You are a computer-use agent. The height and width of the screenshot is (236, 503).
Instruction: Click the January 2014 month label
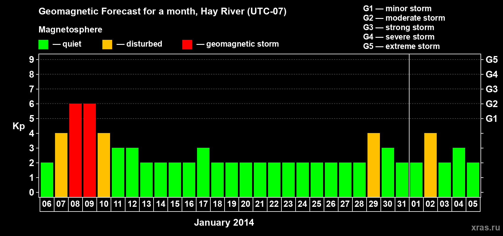(224, 222)
